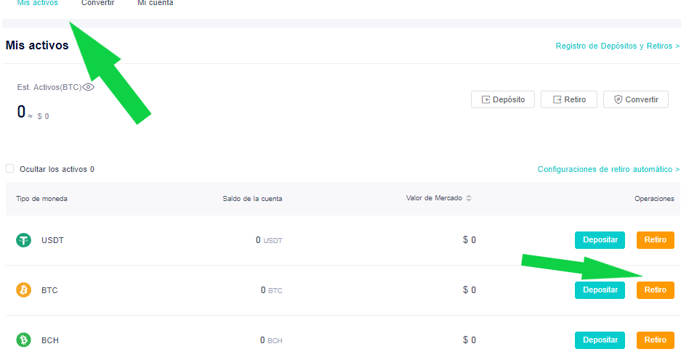Click the BTC Bitcoin coin icon

coord(23,290)
